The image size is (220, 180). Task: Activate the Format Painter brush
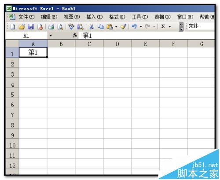123,27
